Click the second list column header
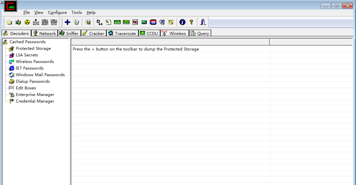 click(311, 42)
